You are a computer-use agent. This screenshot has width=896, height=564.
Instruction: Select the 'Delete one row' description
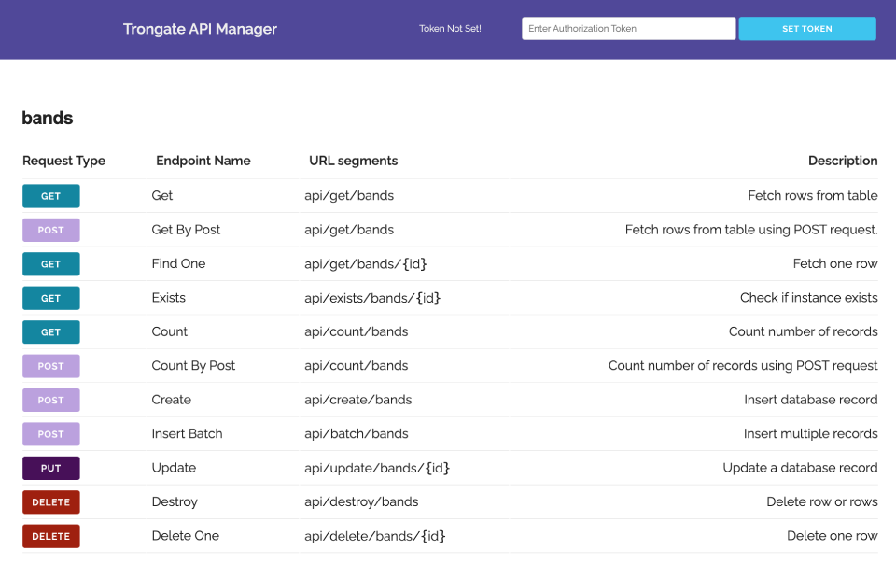832,535
